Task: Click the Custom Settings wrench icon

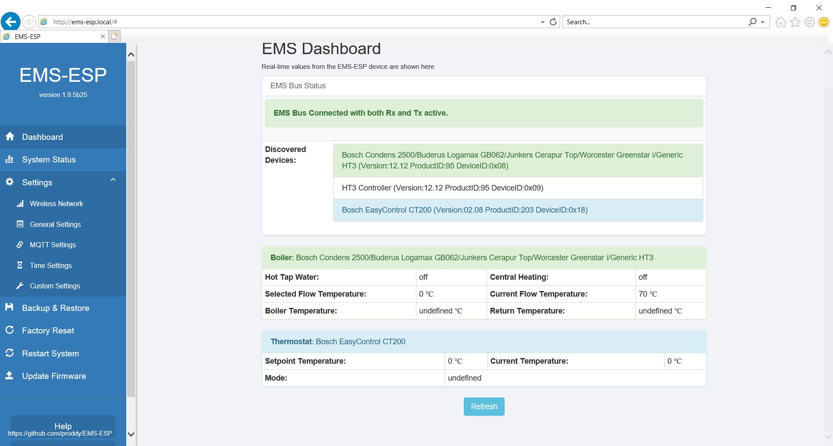Action: point(20,286)
